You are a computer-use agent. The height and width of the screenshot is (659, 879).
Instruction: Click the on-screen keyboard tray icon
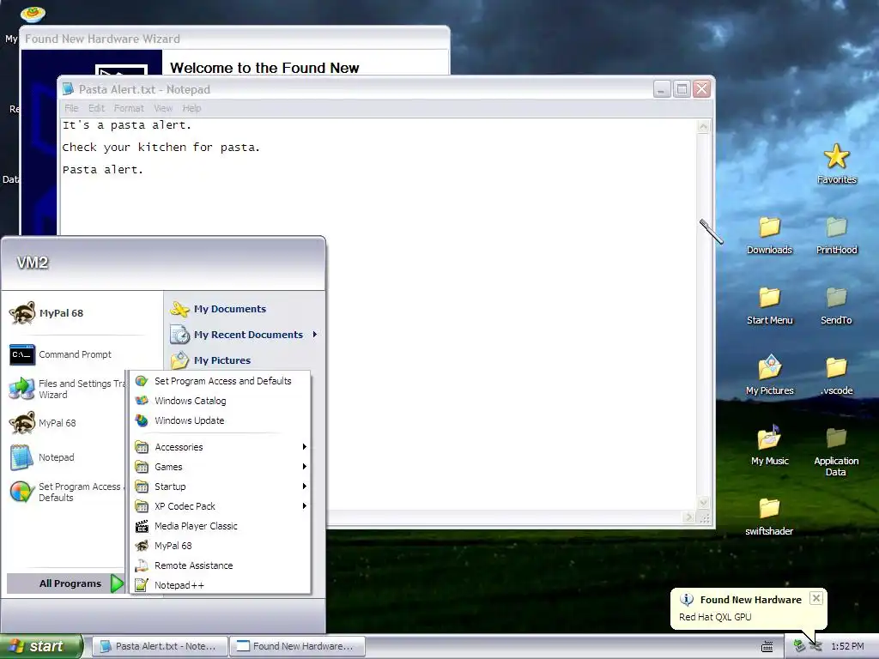click(x=767, y=647)
